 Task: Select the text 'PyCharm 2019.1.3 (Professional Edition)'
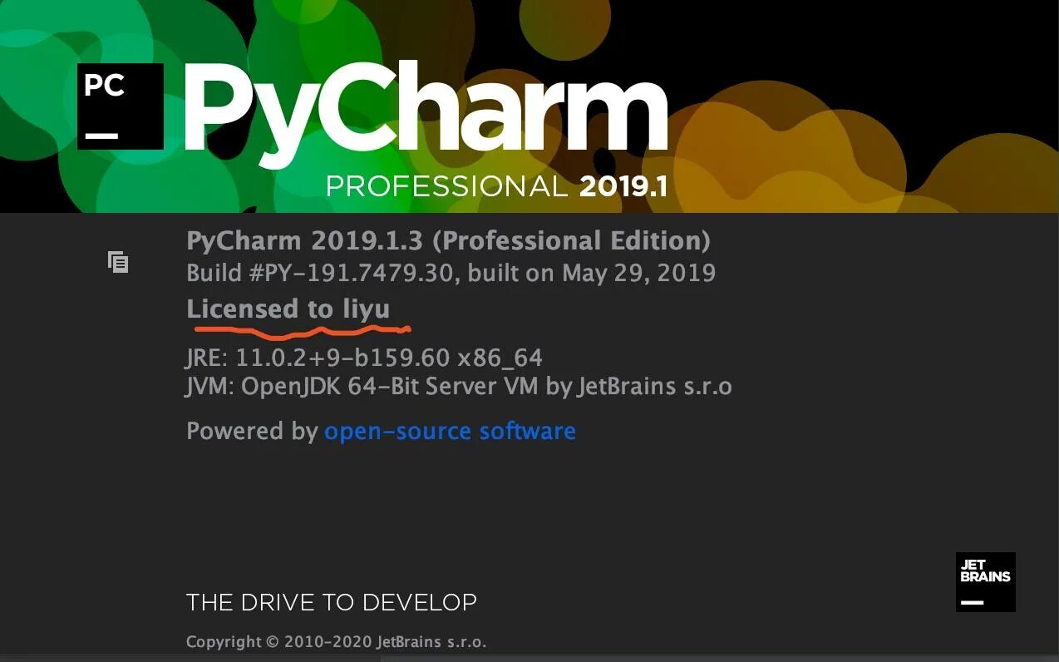[448, 241]
